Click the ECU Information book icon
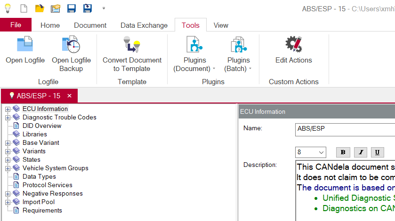The width and height of the screenshot is (395, 221). pyautogui.click(x=16, y=109)
